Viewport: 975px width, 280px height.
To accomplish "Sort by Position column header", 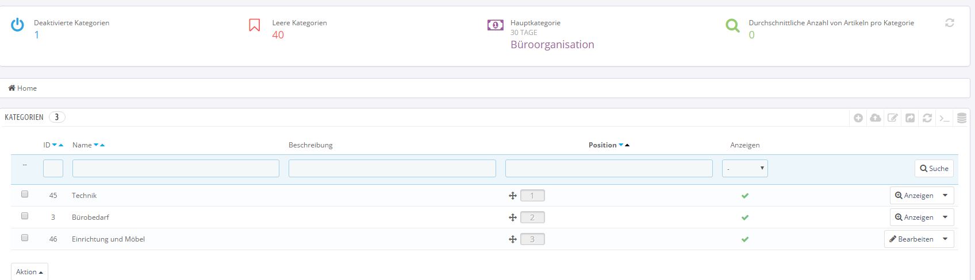I will 602,145.
